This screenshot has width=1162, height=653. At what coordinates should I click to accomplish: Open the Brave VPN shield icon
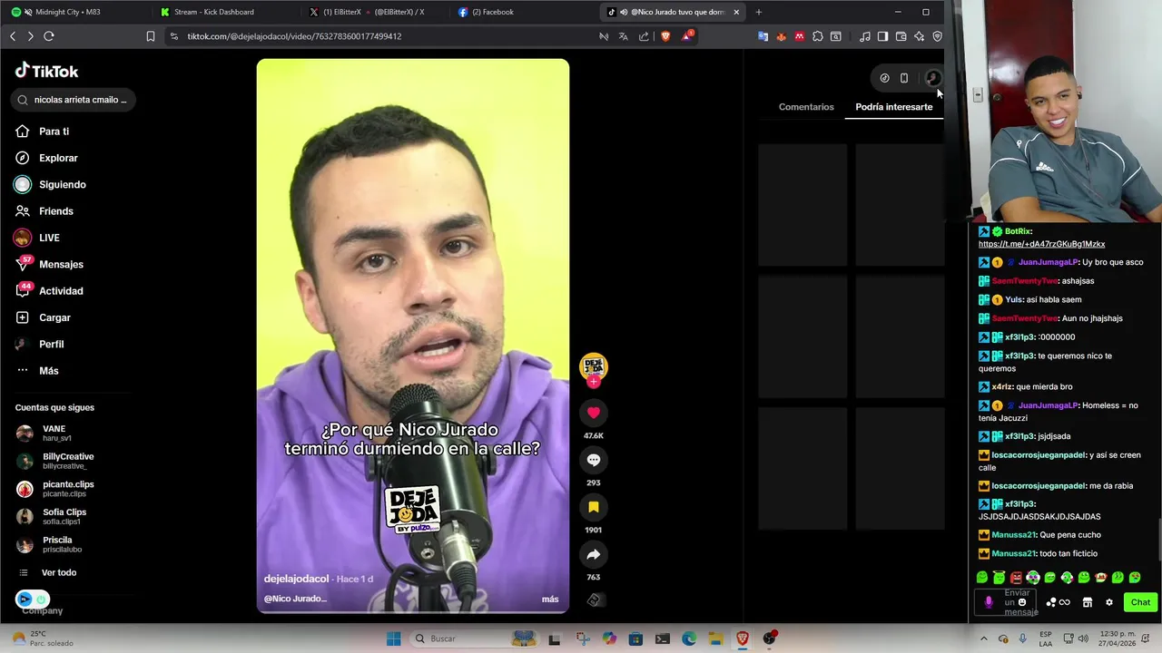pos(937,36)
